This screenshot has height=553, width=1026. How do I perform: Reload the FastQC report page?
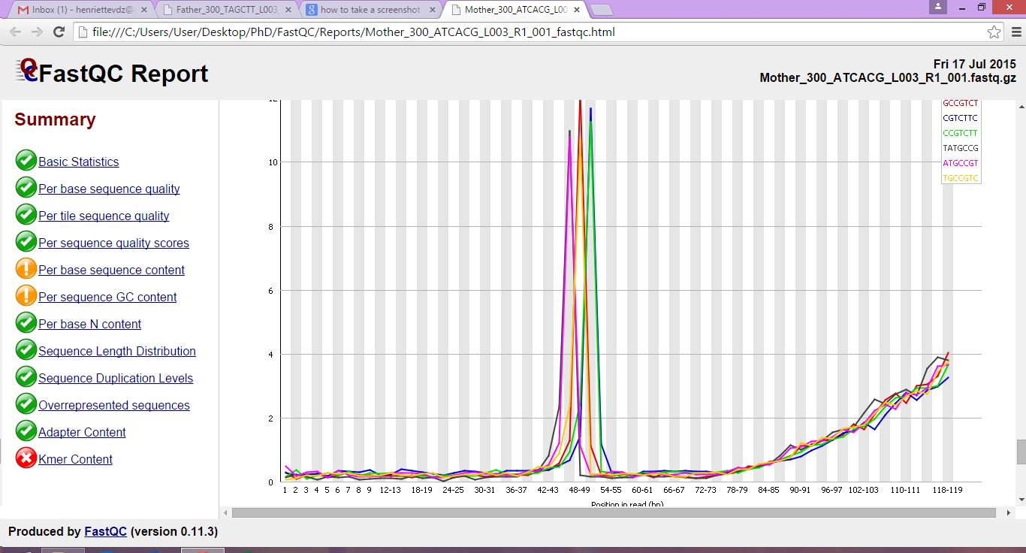tap(59, 32)
